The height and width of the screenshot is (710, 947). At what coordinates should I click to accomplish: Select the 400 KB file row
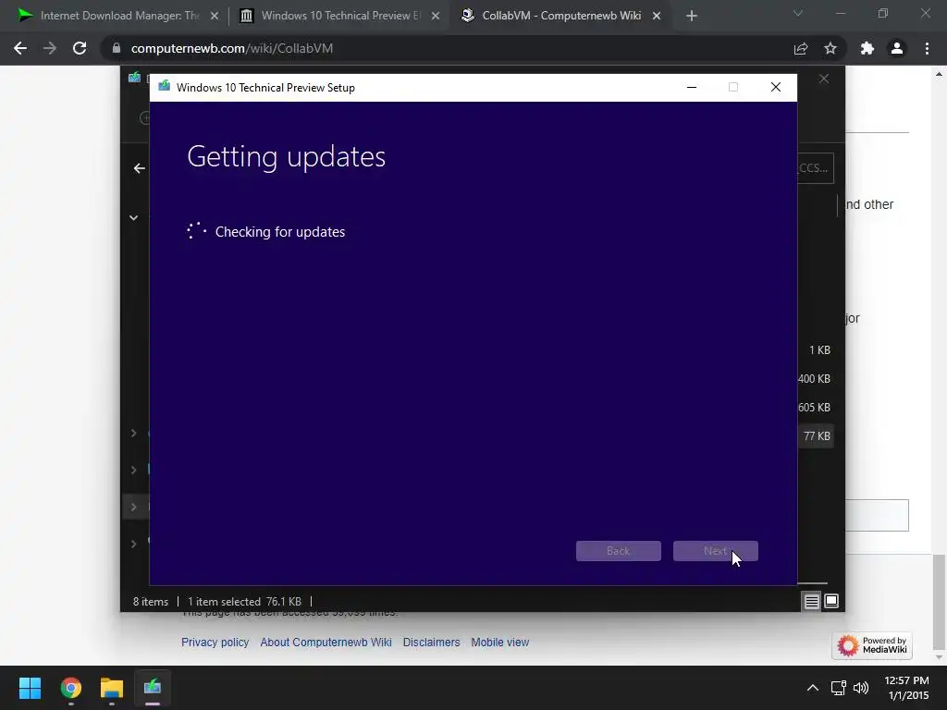pos(814,378)
